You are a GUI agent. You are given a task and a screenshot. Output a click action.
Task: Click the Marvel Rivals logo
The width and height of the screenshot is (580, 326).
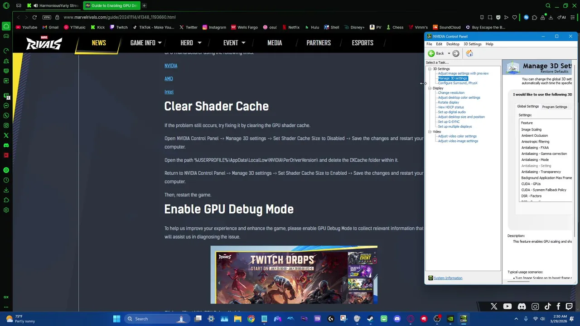44,43
